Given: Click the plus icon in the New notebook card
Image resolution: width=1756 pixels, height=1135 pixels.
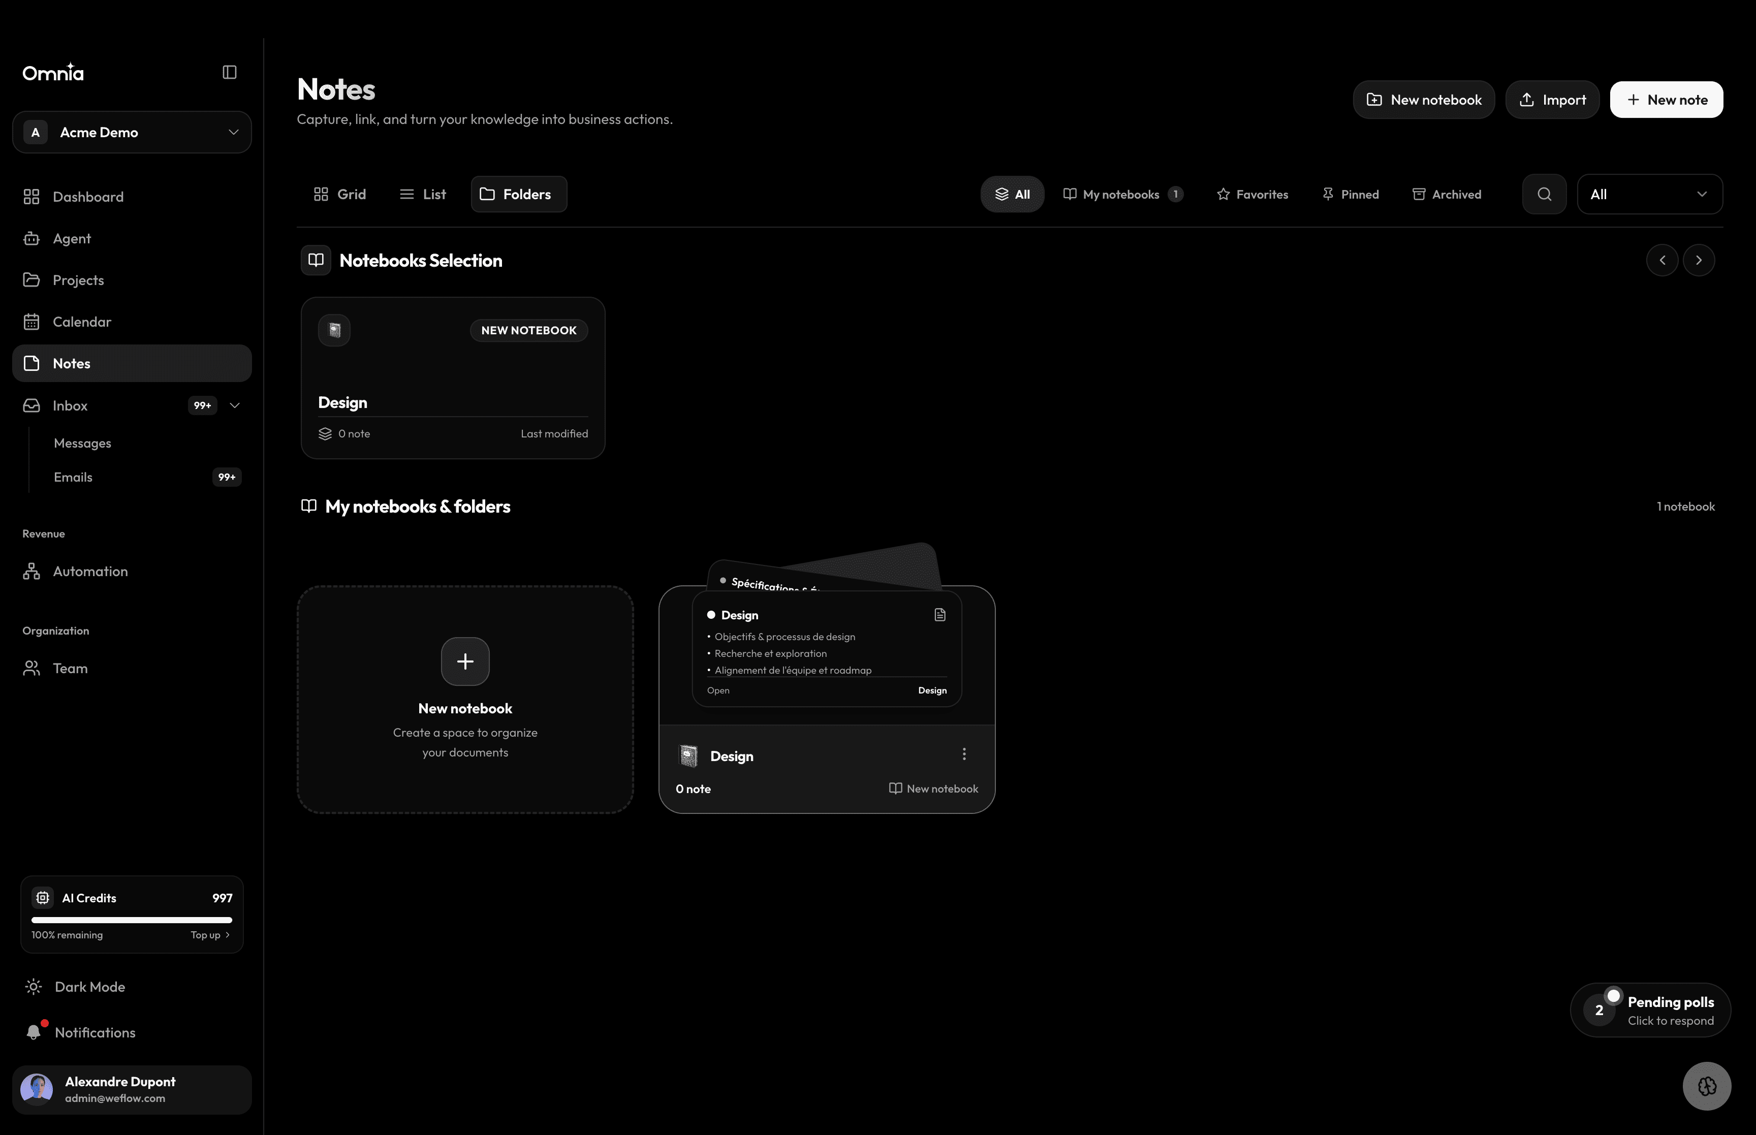Looking at the screenshot, I should [465, 661].
